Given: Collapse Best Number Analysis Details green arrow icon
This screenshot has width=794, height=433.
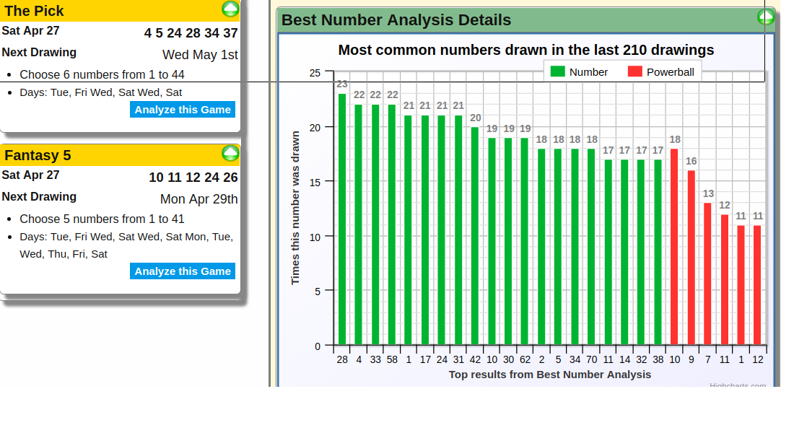Looking at the screenshot, I should click(765, 17).
